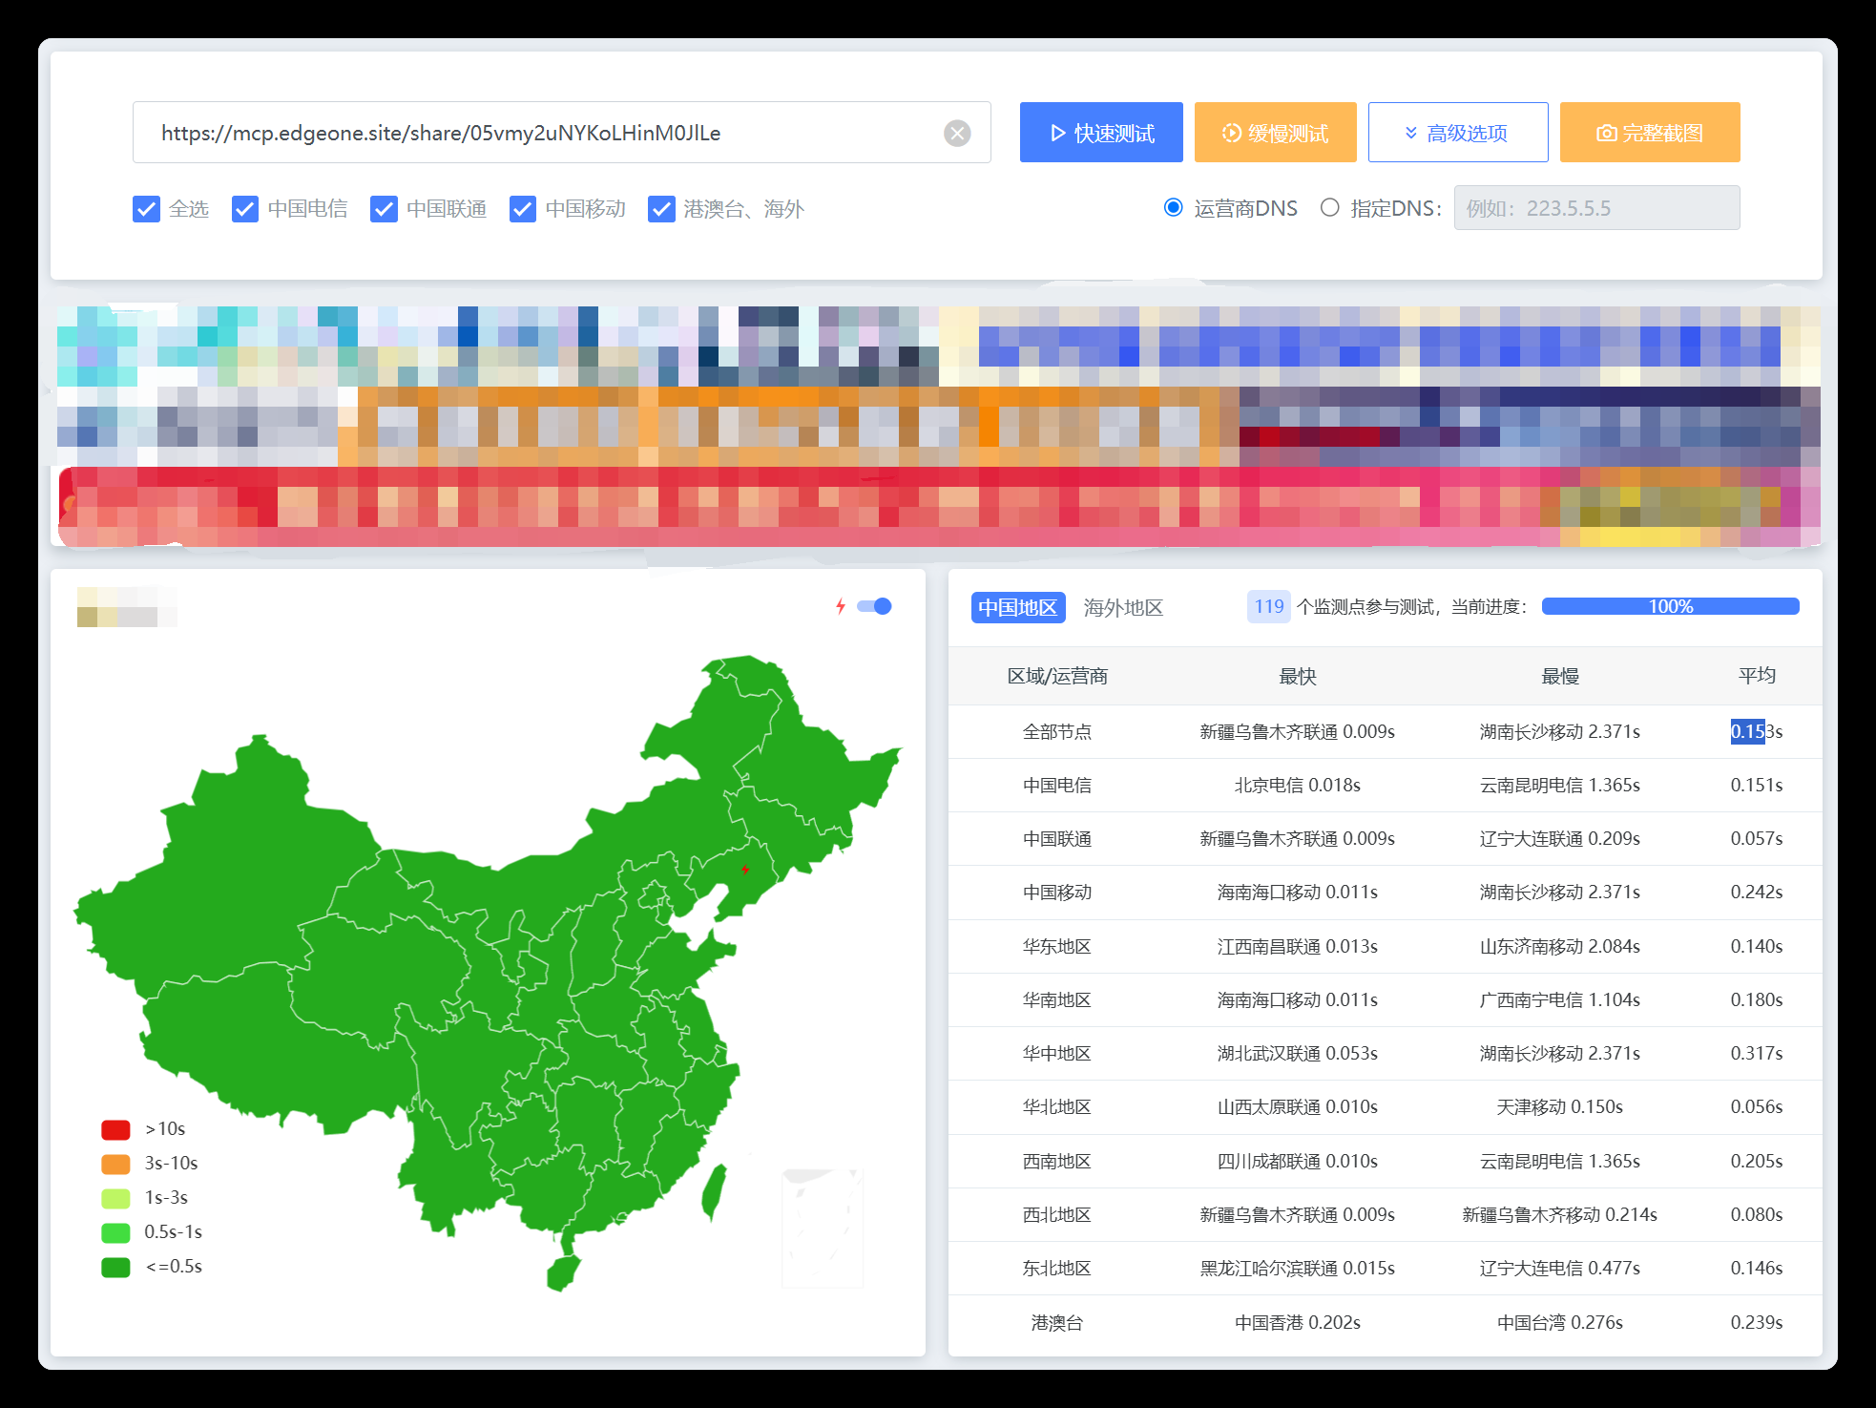The width and height of the screenshot is (1876, 1408).
Task: Expand the 高级选项 advanced options dropdown
Action: [1457, 133]
